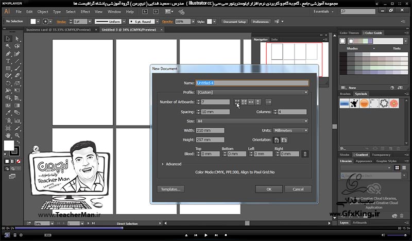The height and width of the screenshot is (241, 412).
Task: Click the Templates... button
Action: pos(170,189)
